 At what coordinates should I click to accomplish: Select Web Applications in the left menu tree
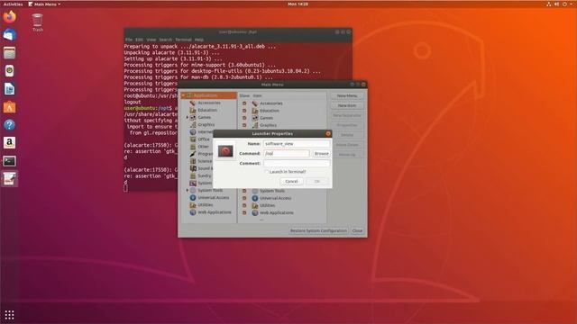pos(215,212)
